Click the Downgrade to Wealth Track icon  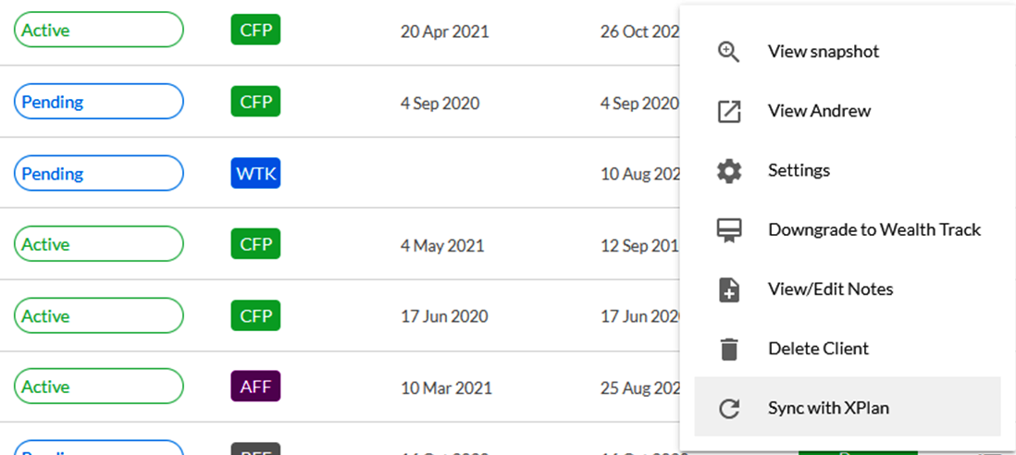coord(729,230)
